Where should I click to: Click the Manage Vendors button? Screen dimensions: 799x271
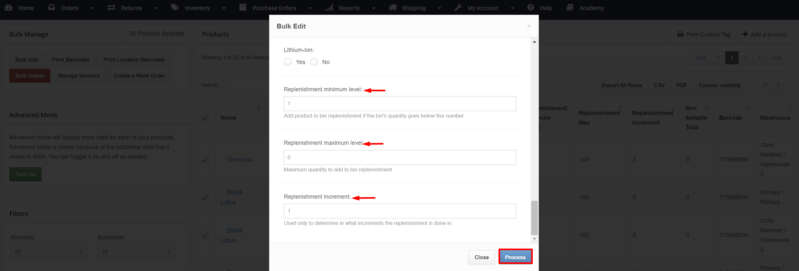[79, 76]
